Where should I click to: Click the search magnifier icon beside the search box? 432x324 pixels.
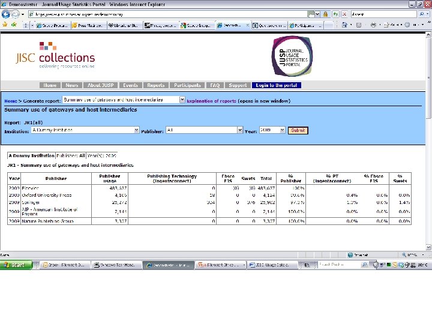pos(422,14)
